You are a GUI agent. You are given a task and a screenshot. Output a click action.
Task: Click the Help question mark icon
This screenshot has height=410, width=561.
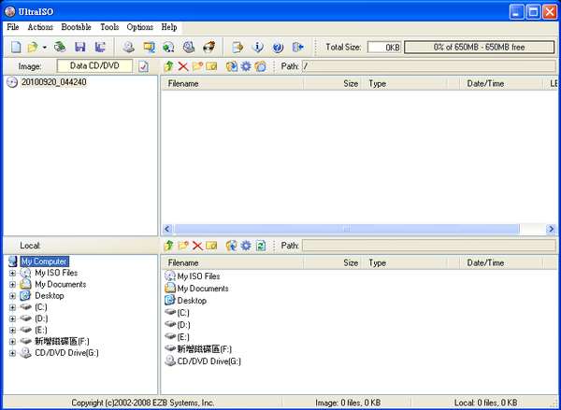tap(278, 47)
